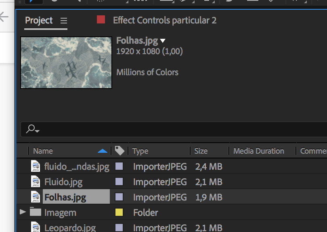This screenshot has height=232, width=327.
Task: Click the JPEG icon for fluido_...ndas.jpg
Action: 36,167
